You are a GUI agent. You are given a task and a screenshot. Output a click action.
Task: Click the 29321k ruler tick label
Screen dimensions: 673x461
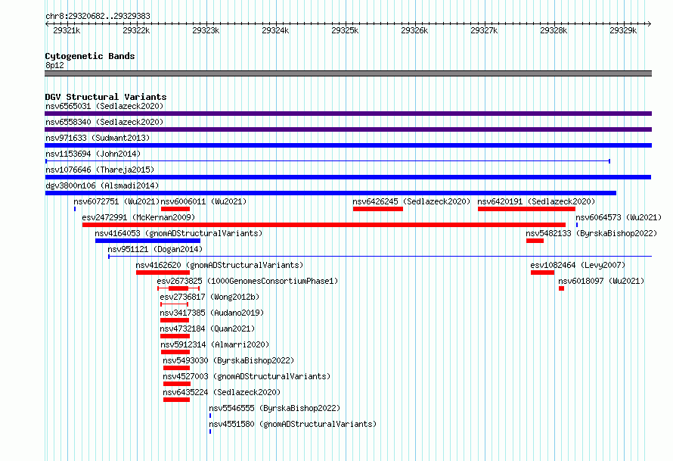pyautogui.click(x=67, y=31)
